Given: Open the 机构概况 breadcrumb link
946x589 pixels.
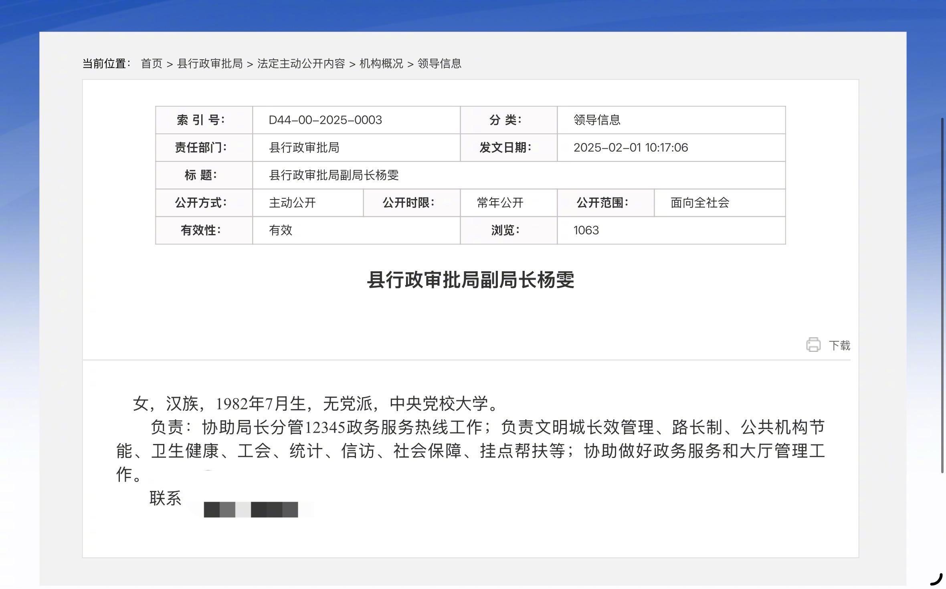Looking at the screenshot, I should (x=381, y=63).
